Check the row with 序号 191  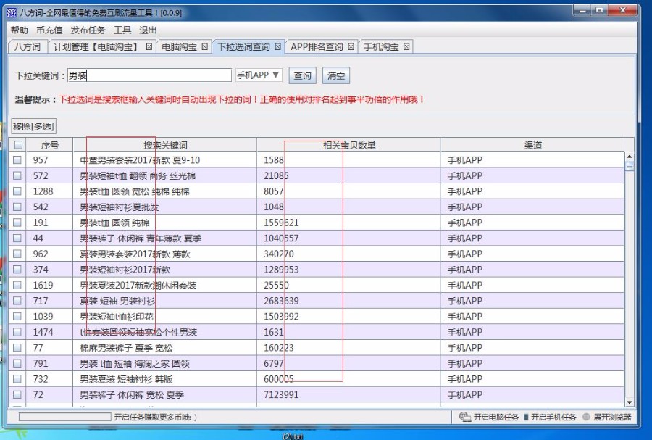(17, 223)
